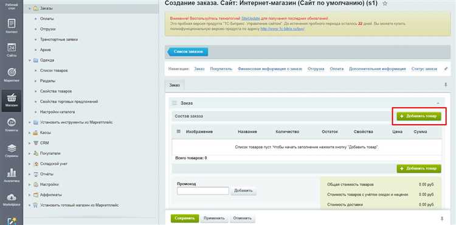Open the Контент section in the sidebar

[x=12, y=26]
